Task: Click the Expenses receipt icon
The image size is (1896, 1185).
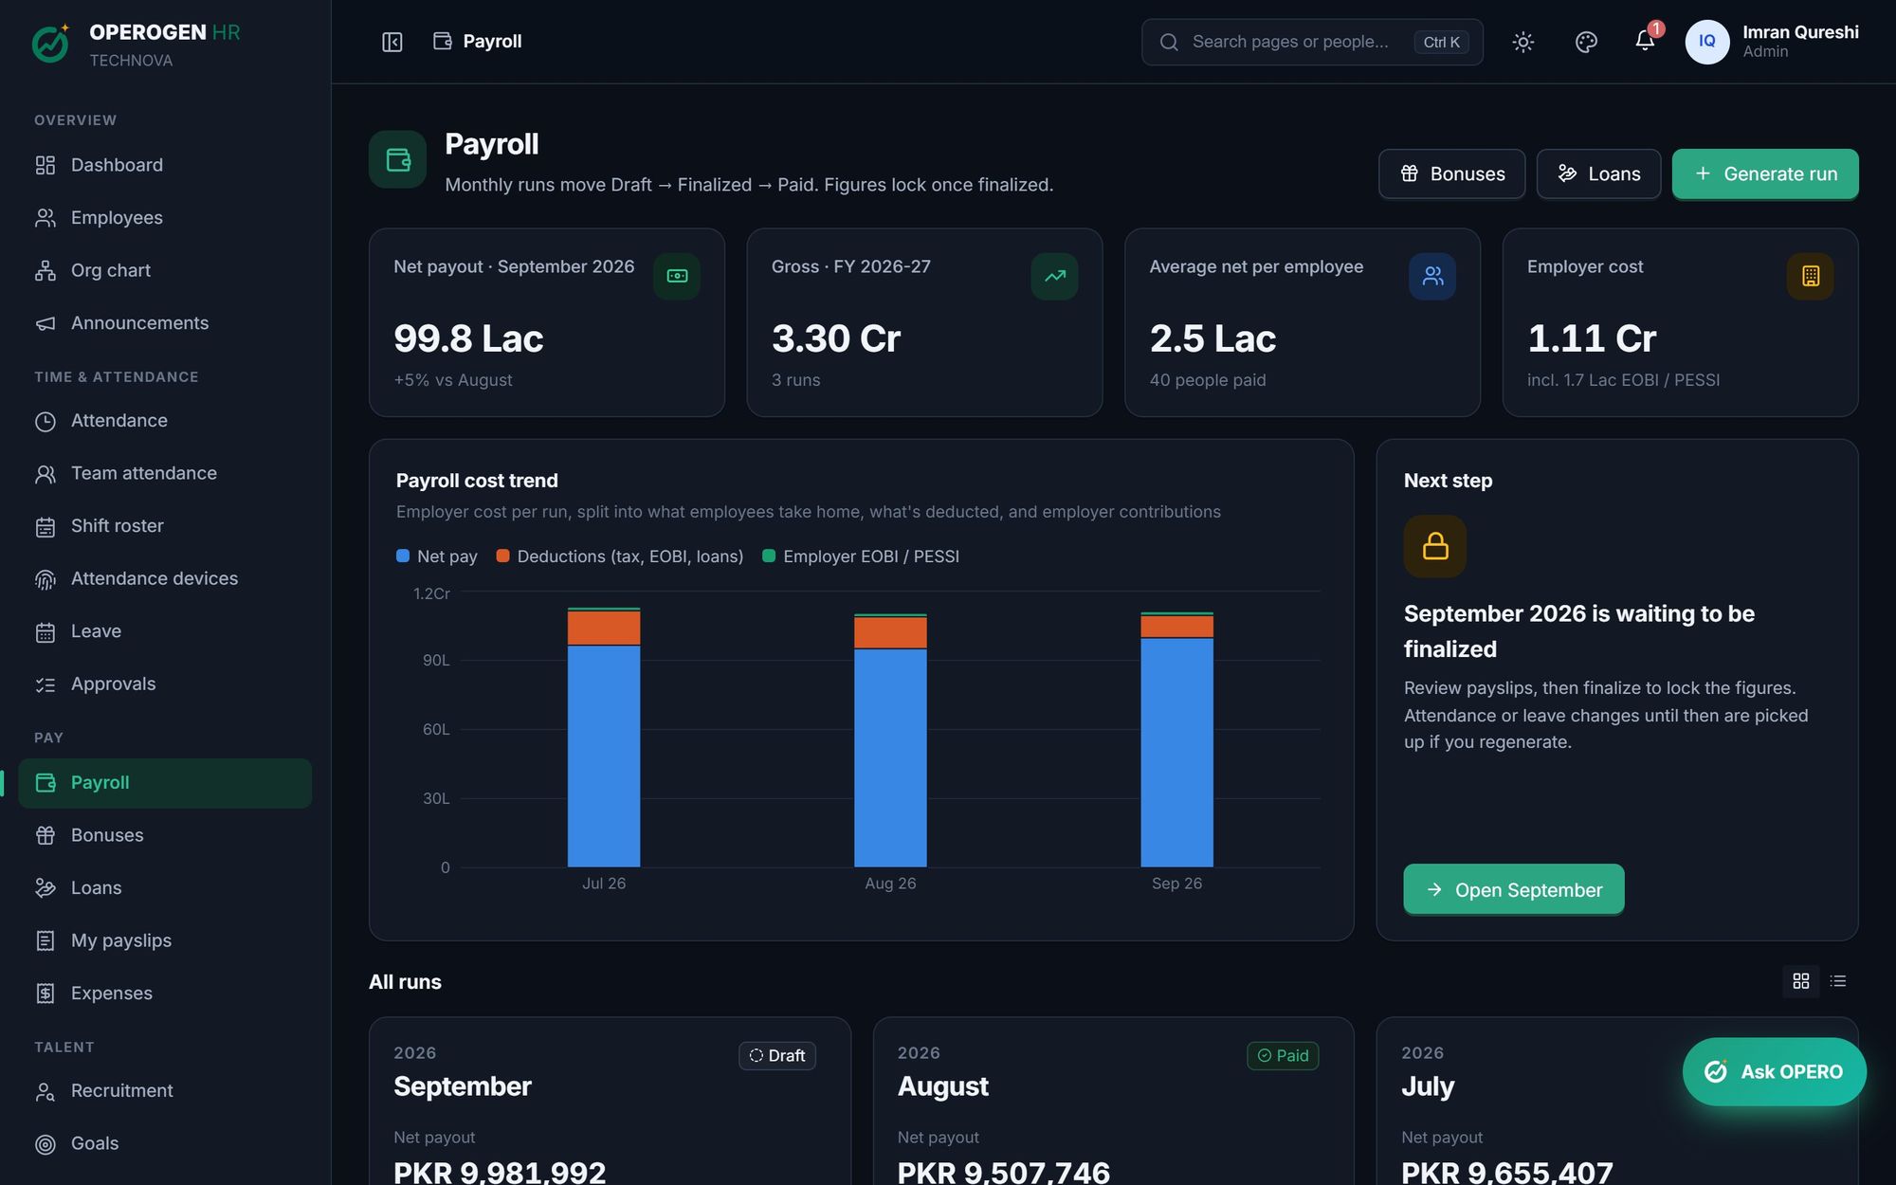Action: coord(45,994)
